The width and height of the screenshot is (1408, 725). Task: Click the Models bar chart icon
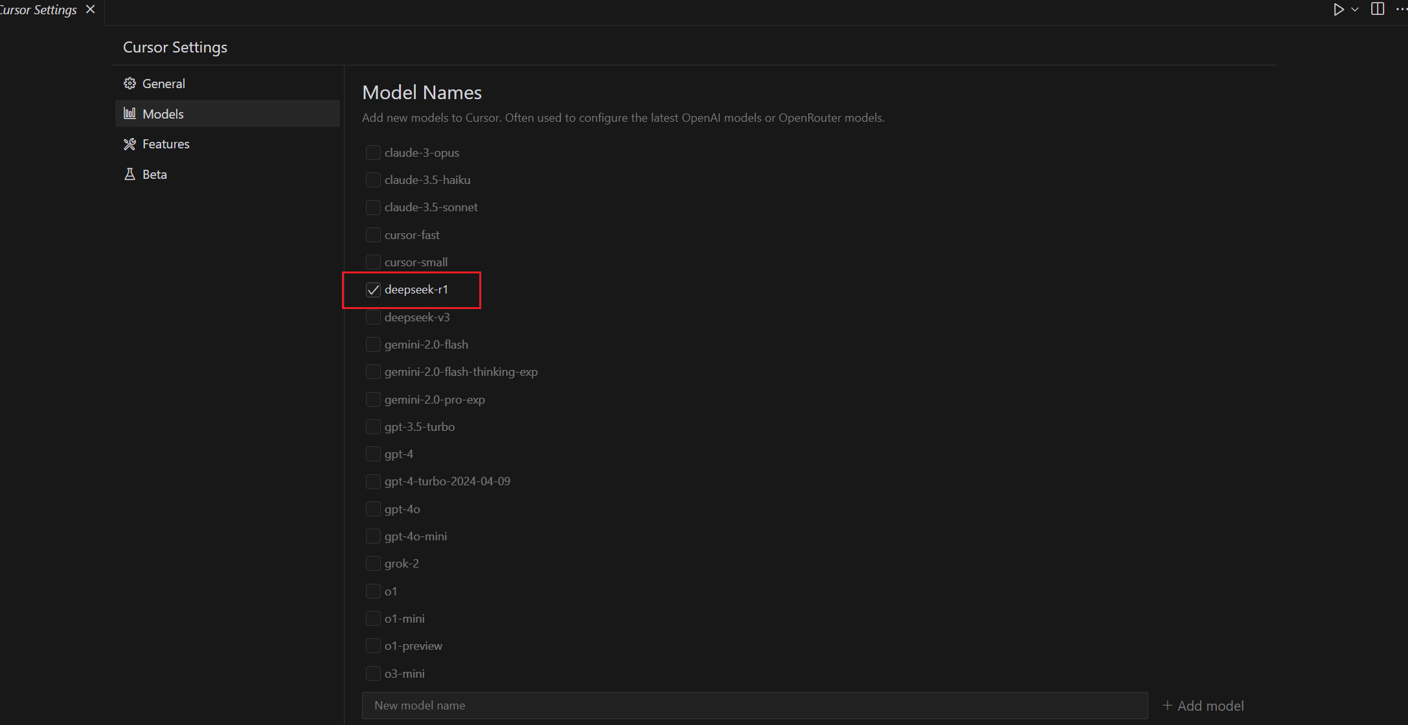[x=130, y=113]
